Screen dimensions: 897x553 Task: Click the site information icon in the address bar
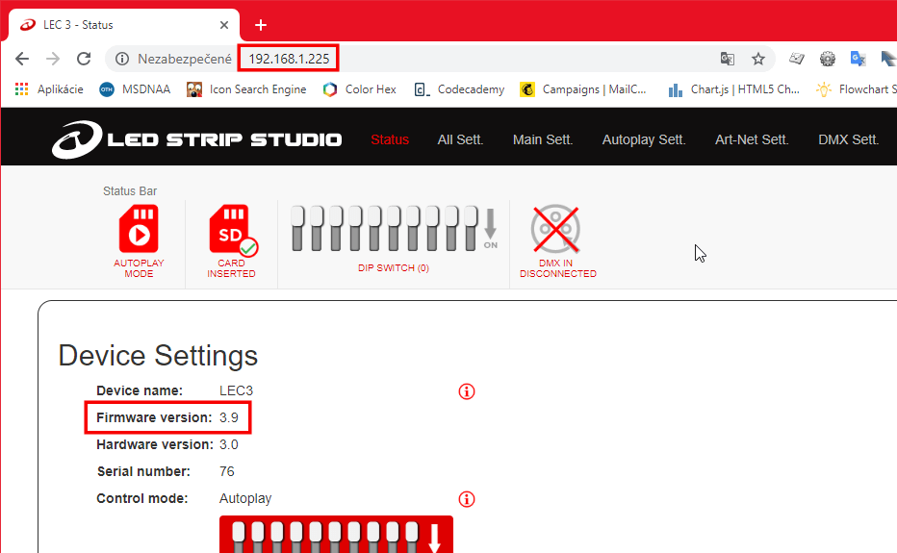click(122, 59)
